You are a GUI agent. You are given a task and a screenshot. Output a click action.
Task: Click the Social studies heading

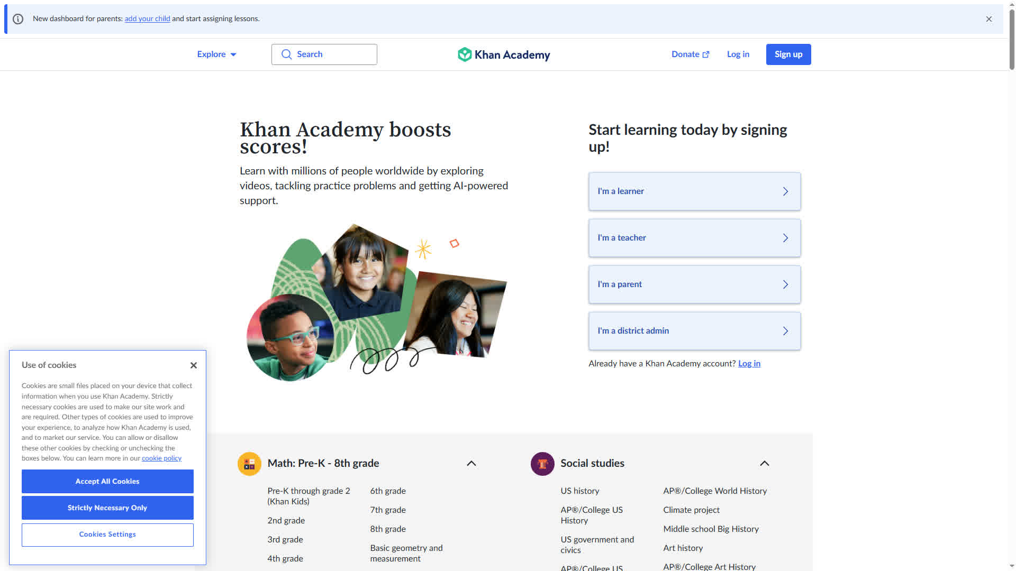593,464
